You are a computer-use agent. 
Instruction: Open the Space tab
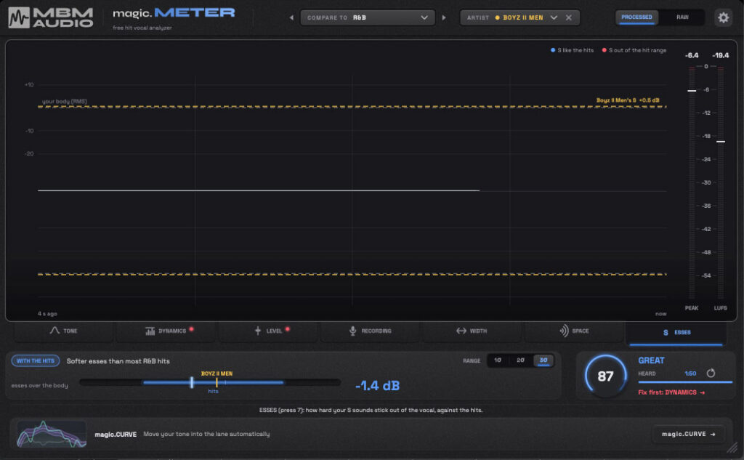pyautogui.click(x=575, y=331)
